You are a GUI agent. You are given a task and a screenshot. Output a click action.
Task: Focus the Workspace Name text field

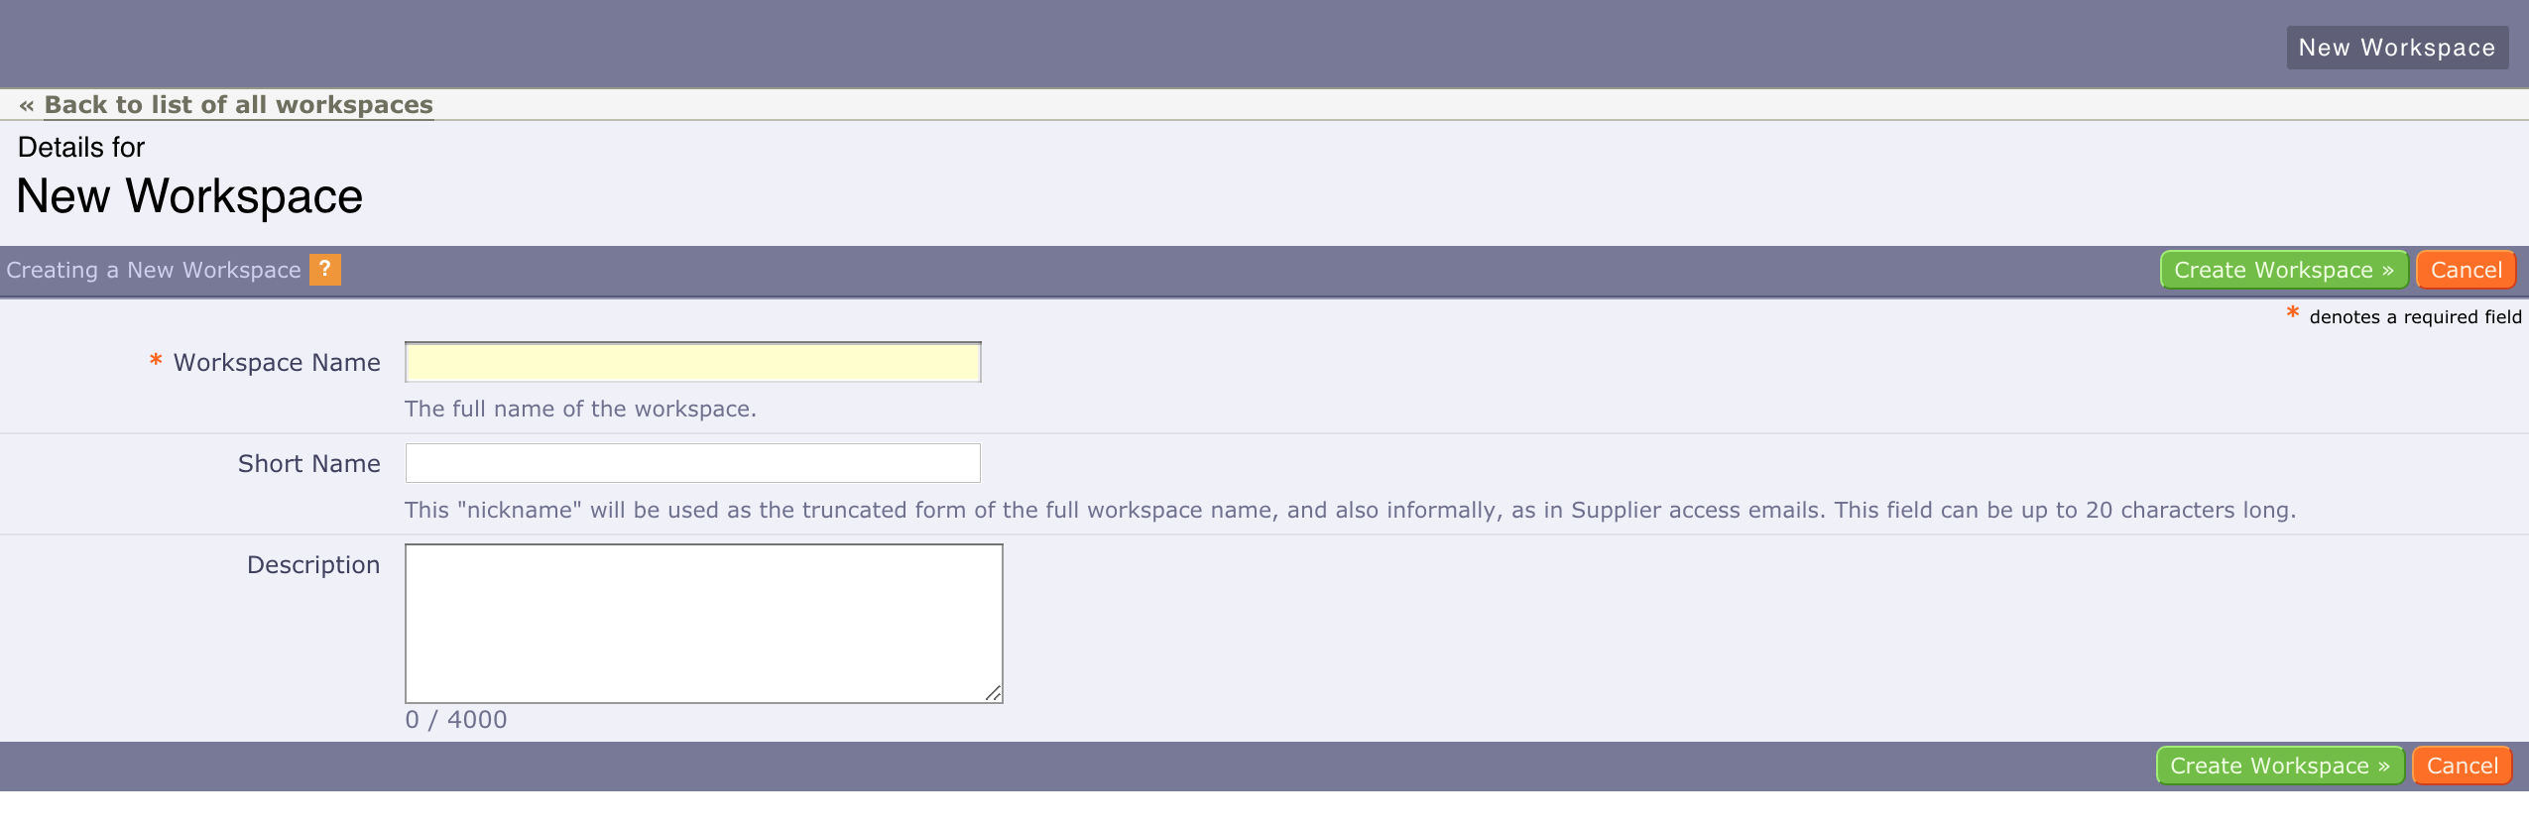click(693, 362)
